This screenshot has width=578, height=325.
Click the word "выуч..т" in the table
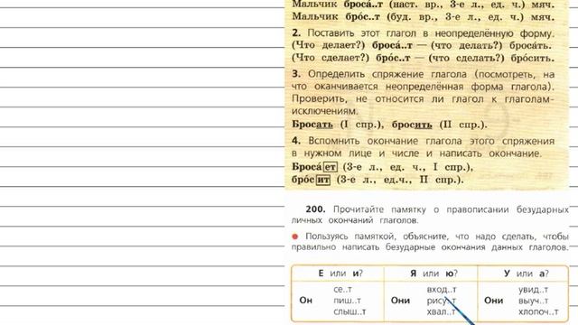pyautogui.click(x=533, y=301)
